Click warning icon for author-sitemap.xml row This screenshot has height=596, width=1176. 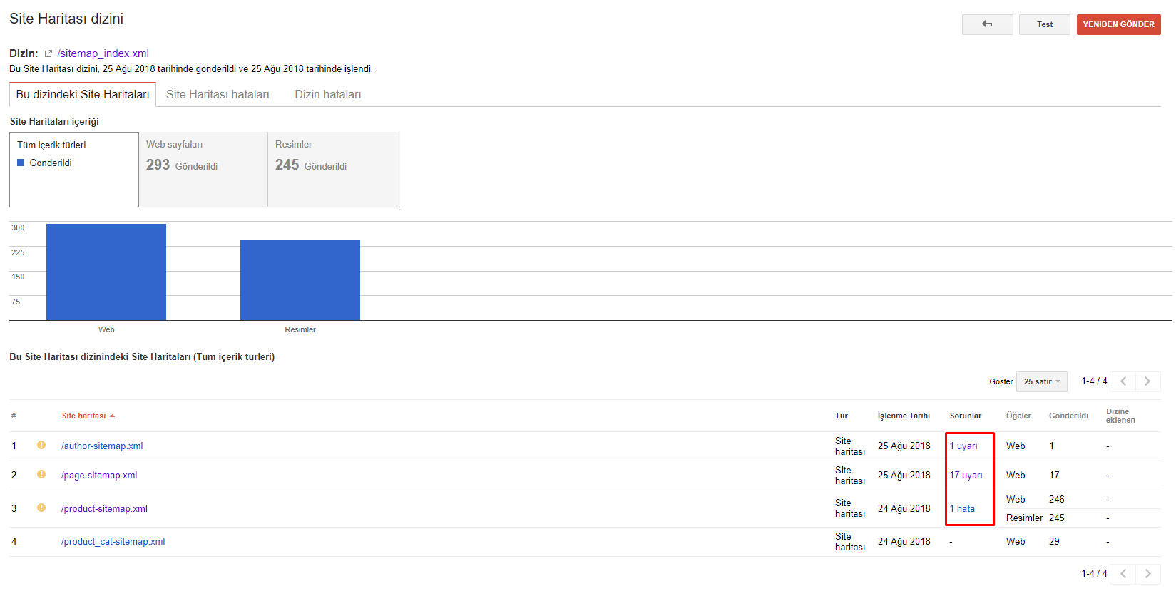41,445
